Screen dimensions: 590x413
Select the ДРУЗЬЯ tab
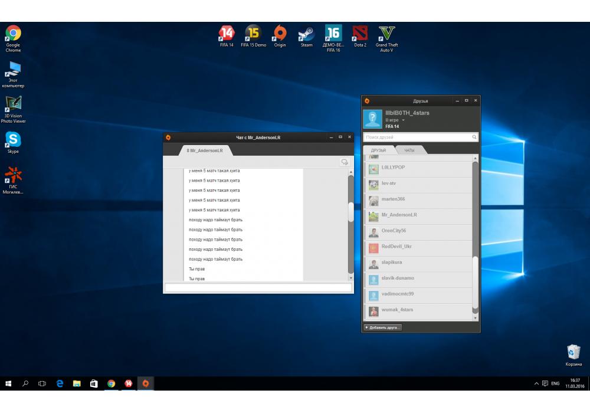(x=378, y=150)
